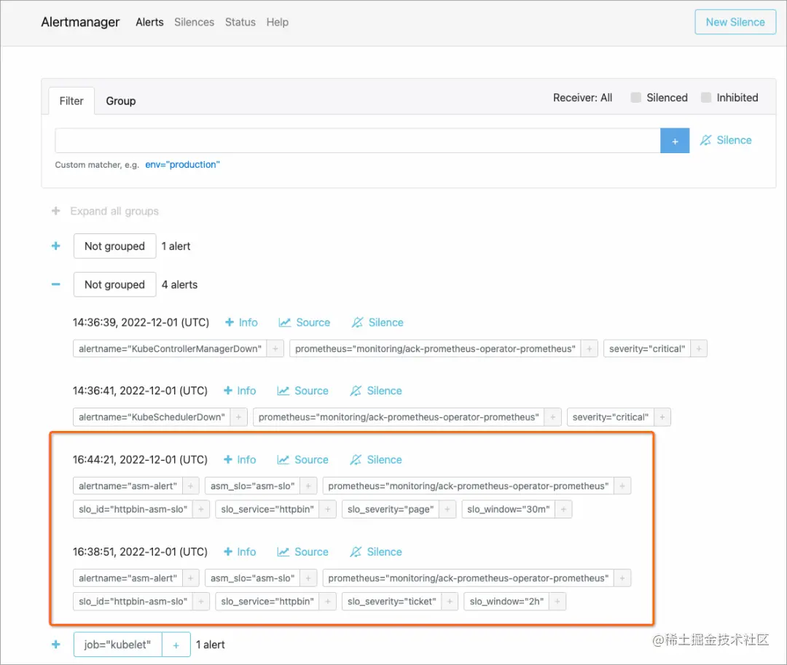The image size is (787, 665).
Task: Expand Info for 16:44:21 alert
Action: [240, 459]
